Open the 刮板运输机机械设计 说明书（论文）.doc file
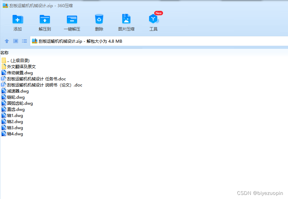The width and height of the screenshot is (288, 199). pos(44,85)
